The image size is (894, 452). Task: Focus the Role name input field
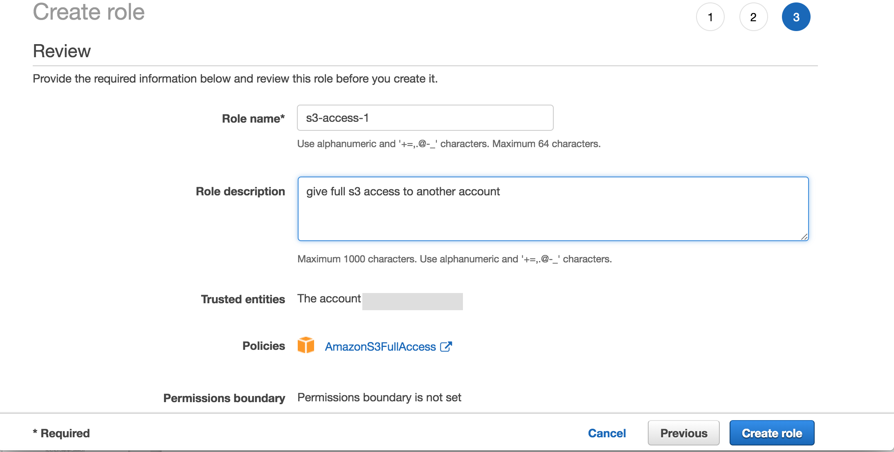click(425, 118)
